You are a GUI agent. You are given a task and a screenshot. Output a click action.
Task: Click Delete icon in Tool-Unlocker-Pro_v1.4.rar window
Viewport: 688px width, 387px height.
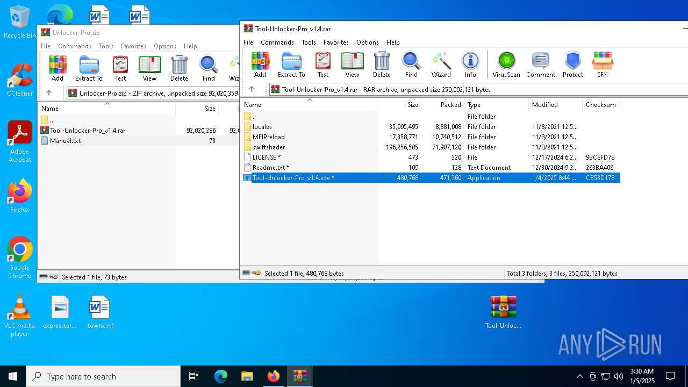click(x=382, y=65)
